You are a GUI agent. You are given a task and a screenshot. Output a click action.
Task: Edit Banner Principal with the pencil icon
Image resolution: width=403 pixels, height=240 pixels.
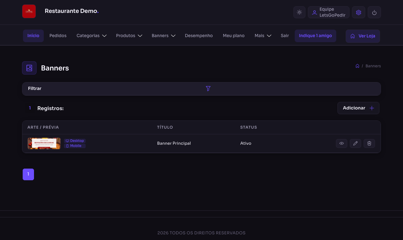(355, 143)
